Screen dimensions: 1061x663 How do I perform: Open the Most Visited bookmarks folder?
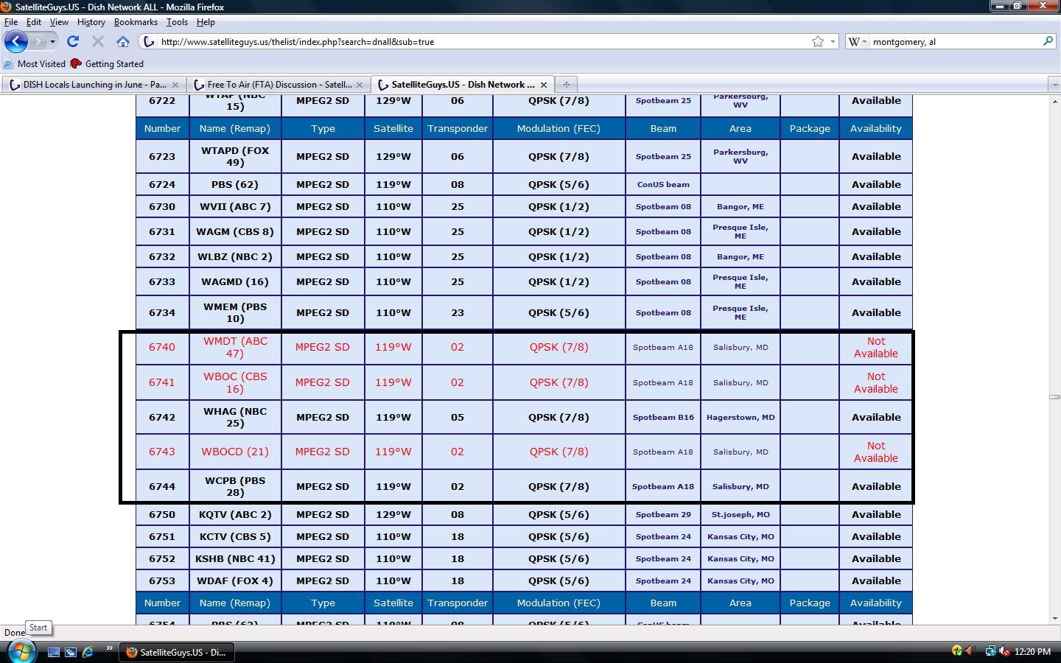coord(35,64)
